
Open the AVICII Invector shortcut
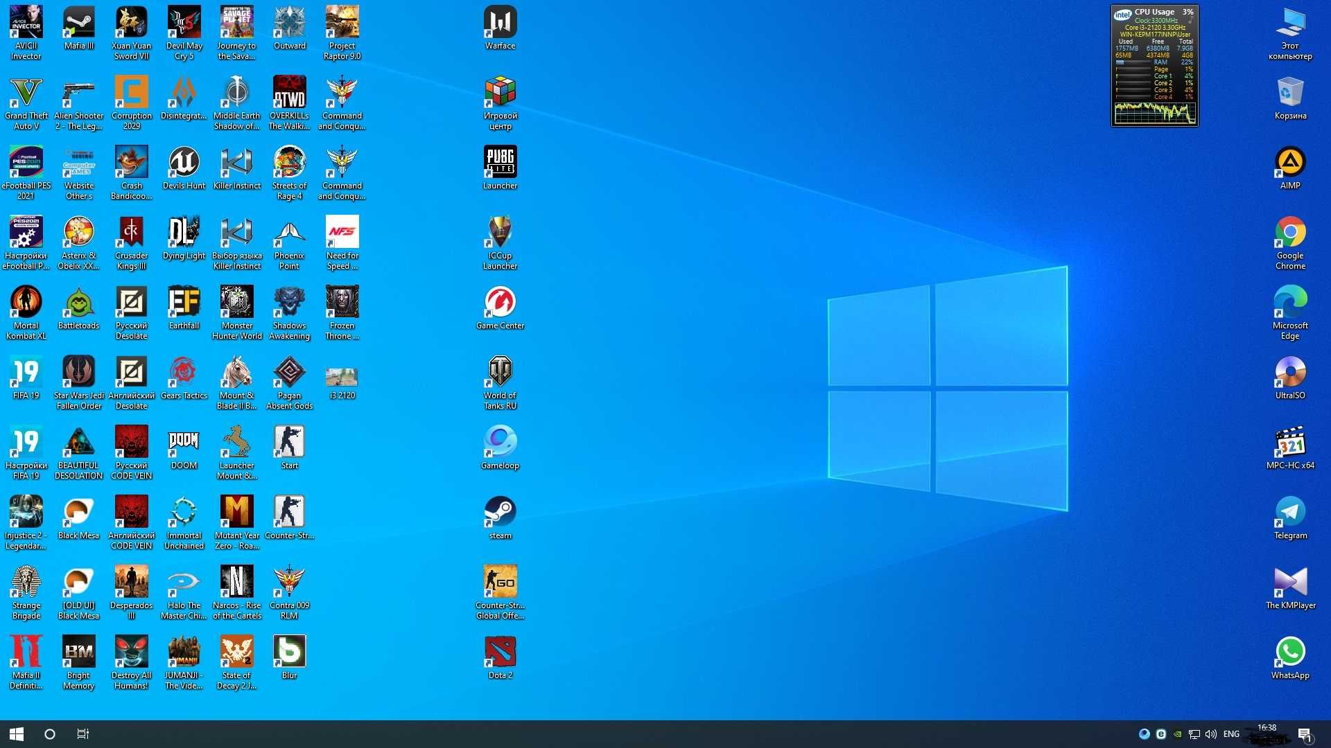tap(26, 33)
